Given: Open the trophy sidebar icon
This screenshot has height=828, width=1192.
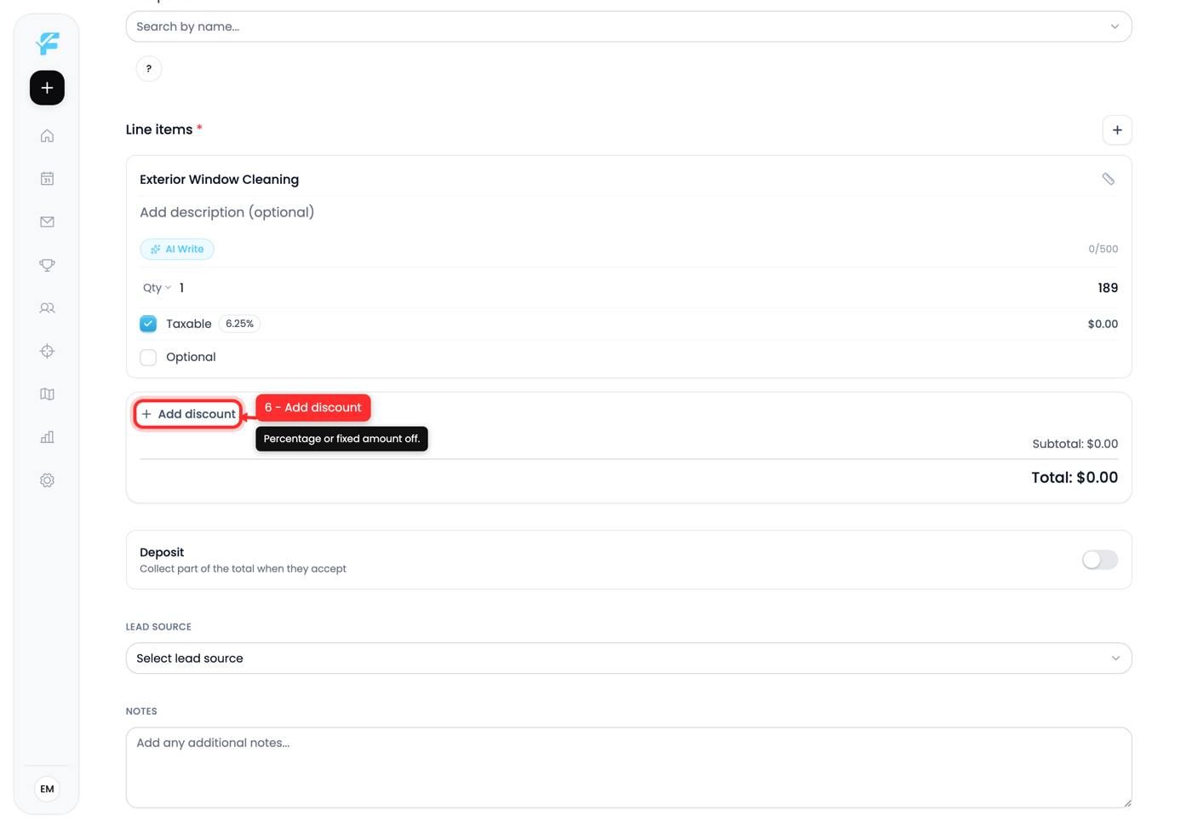Looking at the screenshot, I should point(47,265).
